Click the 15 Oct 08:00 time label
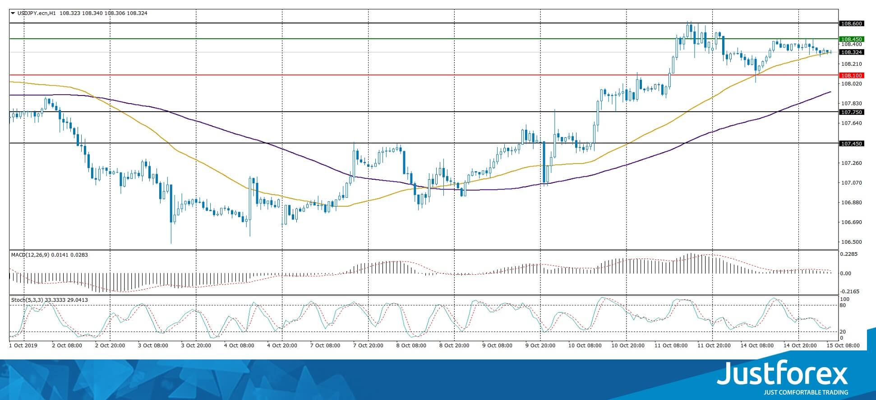The image size is (876, 400). (843, 346)
